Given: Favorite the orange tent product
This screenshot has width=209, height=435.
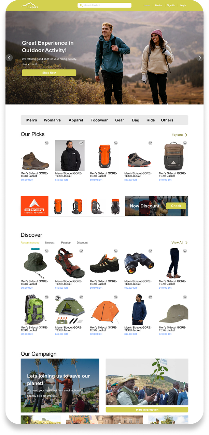Looking at the screenshot, I should (116, 297).
